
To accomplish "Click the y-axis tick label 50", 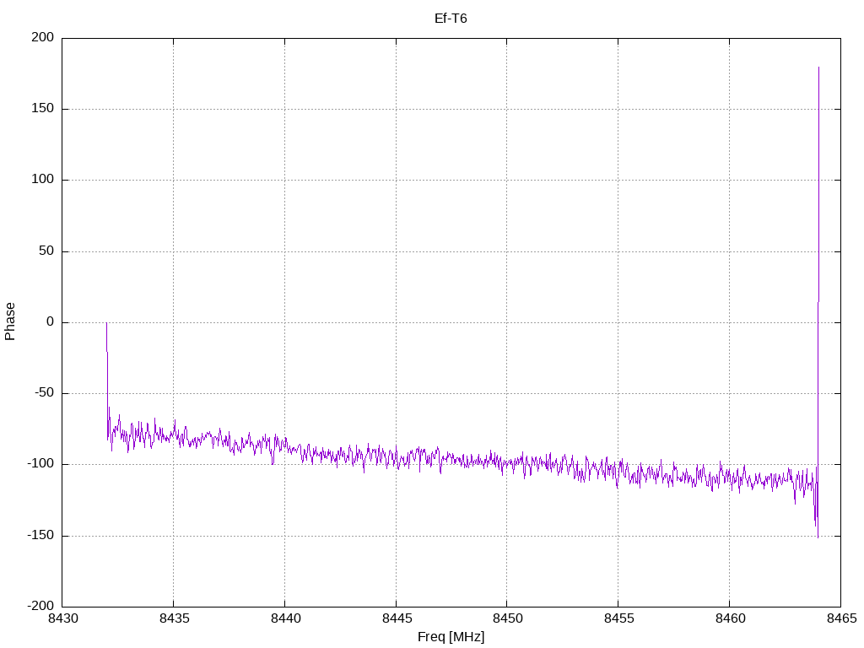I will click(46, 251).
